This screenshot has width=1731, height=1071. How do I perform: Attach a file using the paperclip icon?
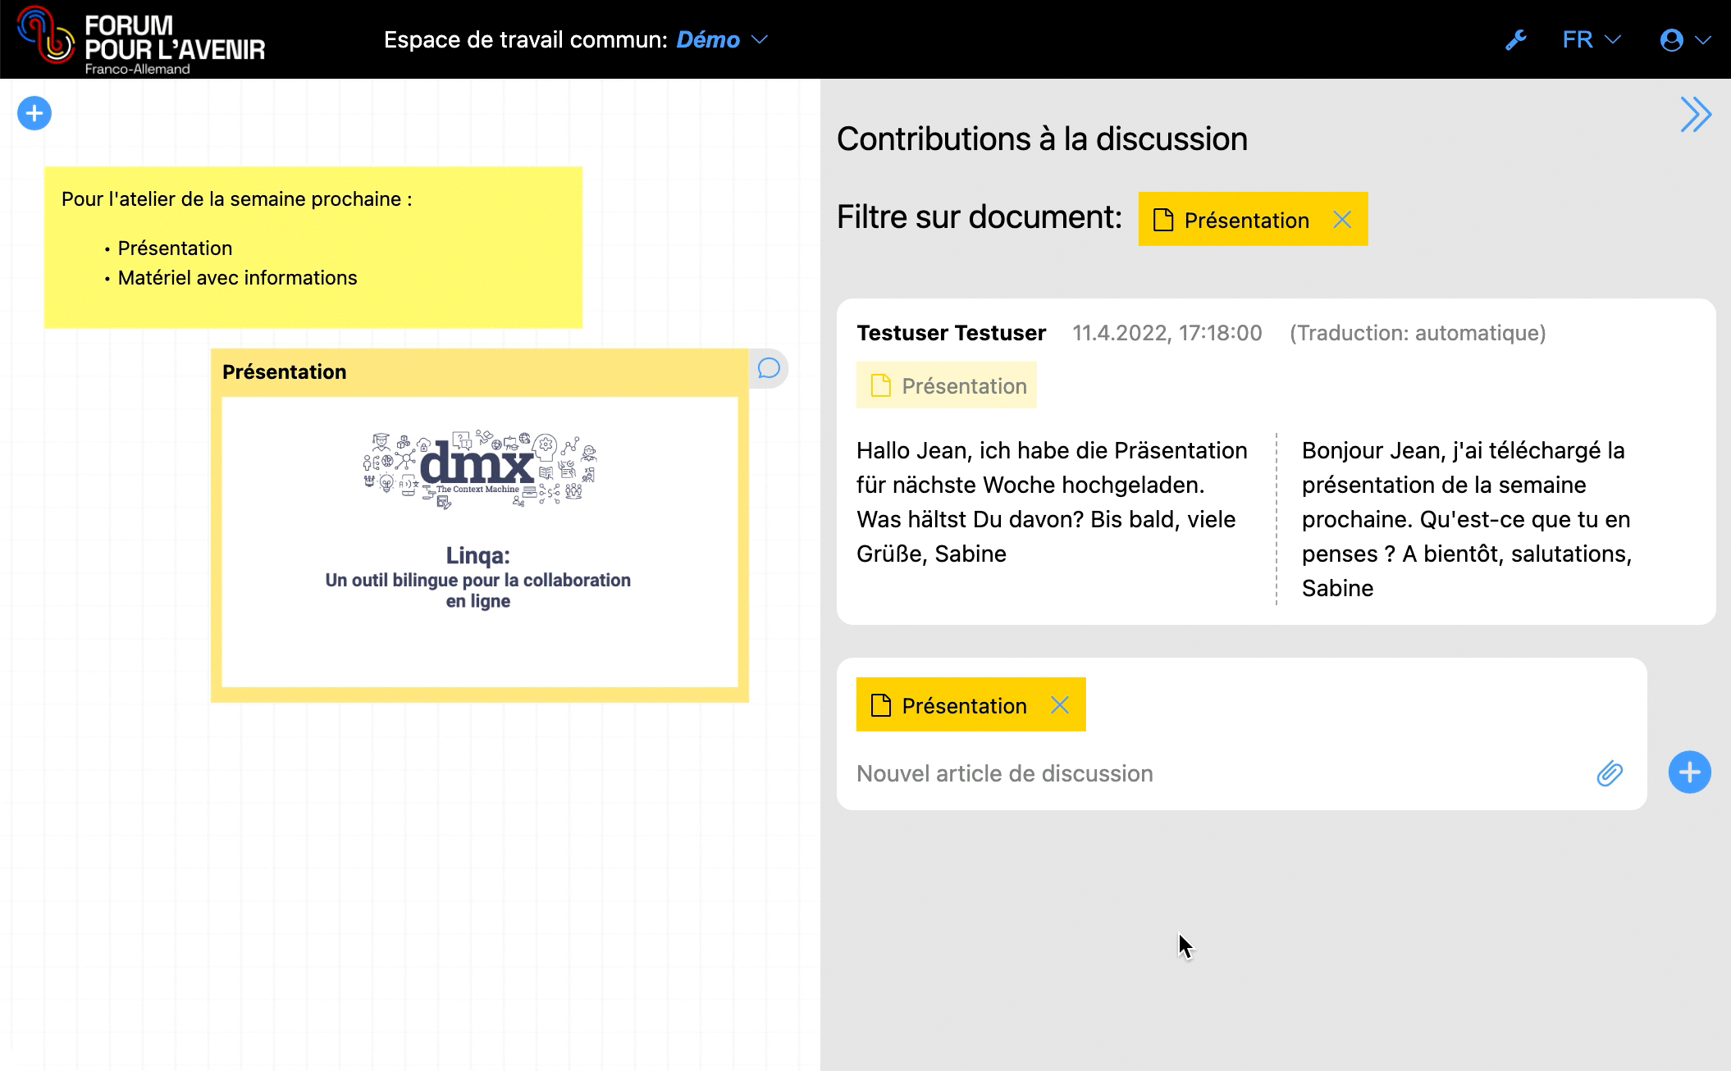pos(1609,773)
